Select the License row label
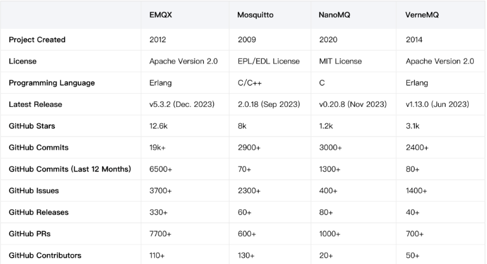 [x=23, y=62]
